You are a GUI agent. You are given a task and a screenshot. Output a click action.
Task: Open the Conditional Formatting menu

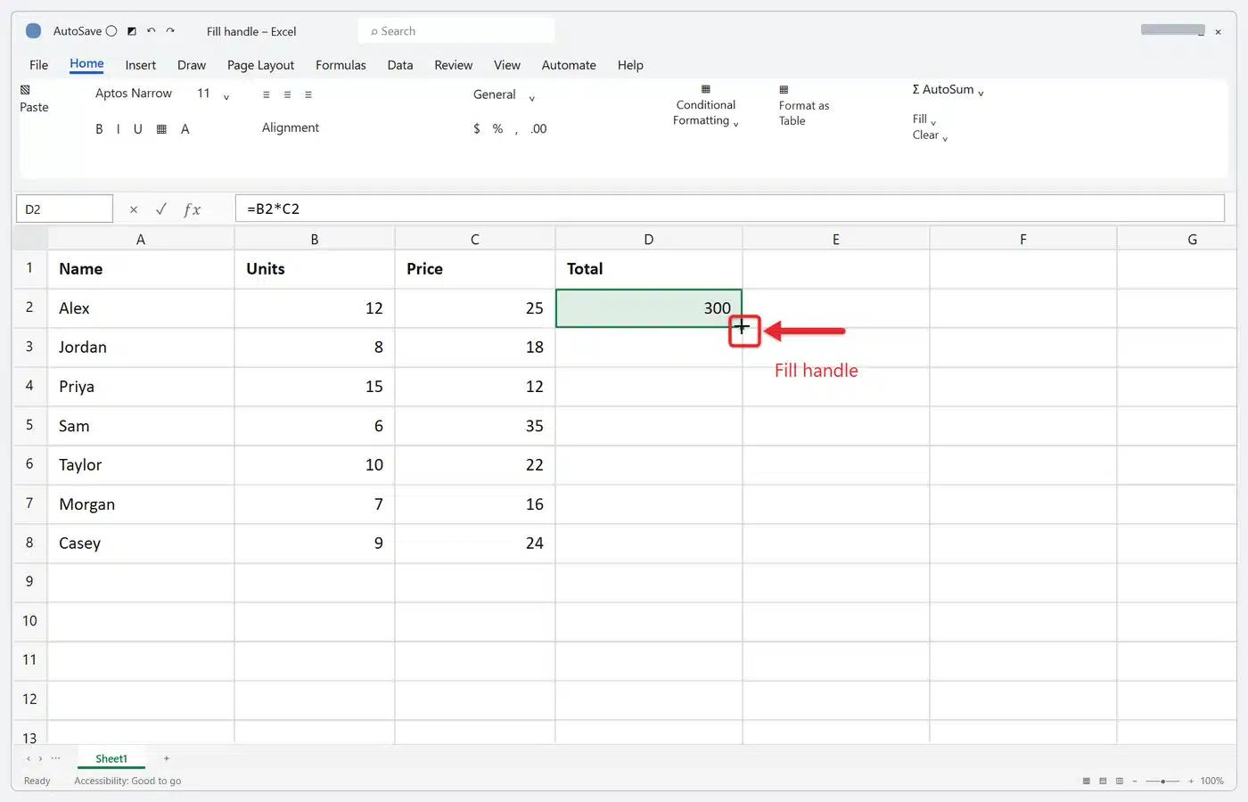click(706, 107)
